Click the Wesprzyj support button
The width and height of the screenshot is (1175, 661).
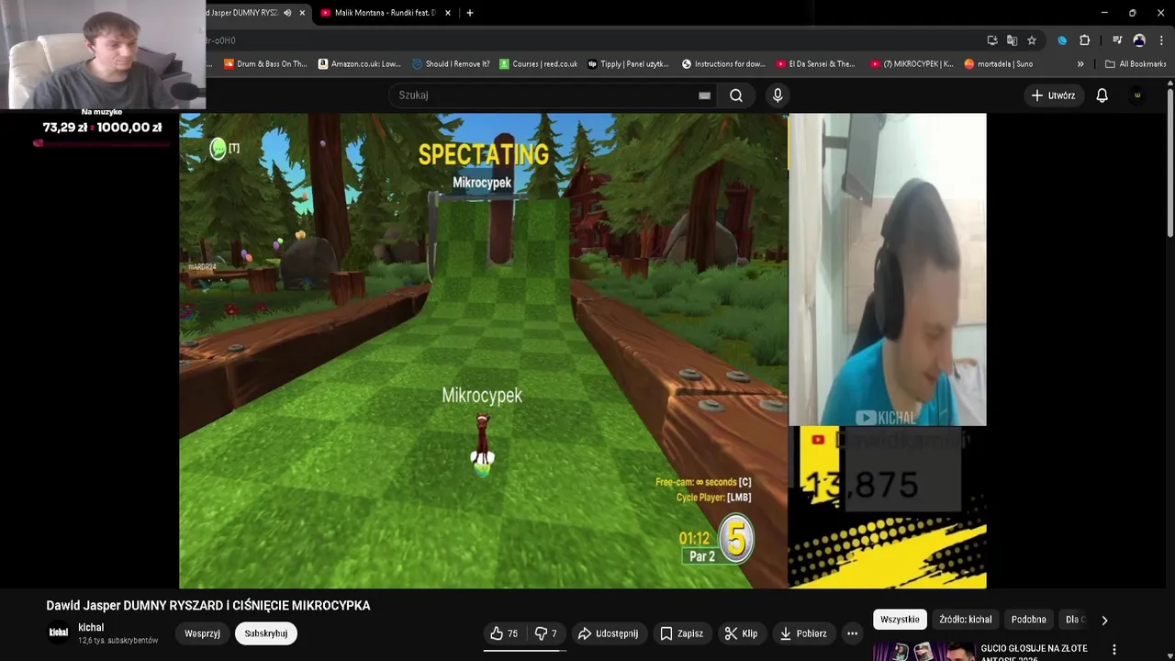(x=202, y=633)
